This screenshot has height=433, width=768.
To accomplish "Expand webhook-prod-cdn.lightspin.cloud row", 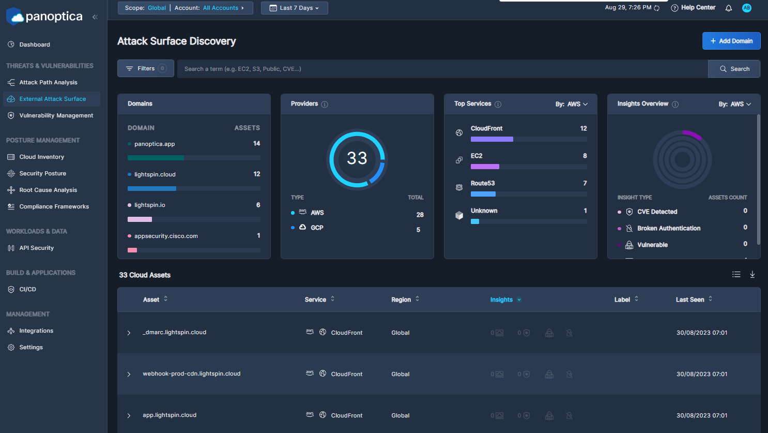I will coord(129,374).
